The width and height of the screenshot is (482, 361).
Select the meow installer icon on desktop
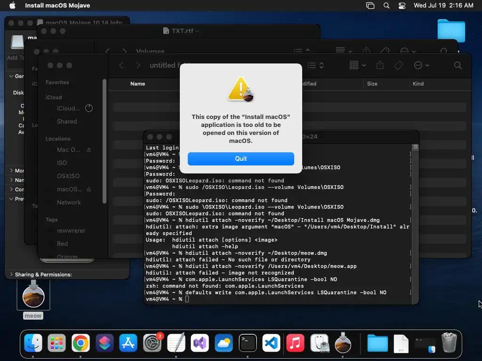click(x=33, y=295)
